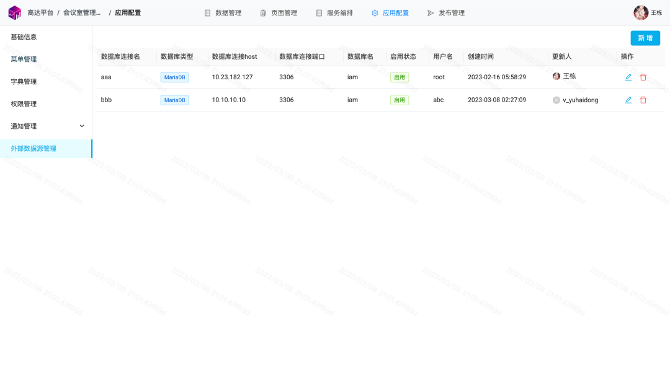Click the 启用 status tag for bbb
670x366 pixels.
tap(400, 100)
